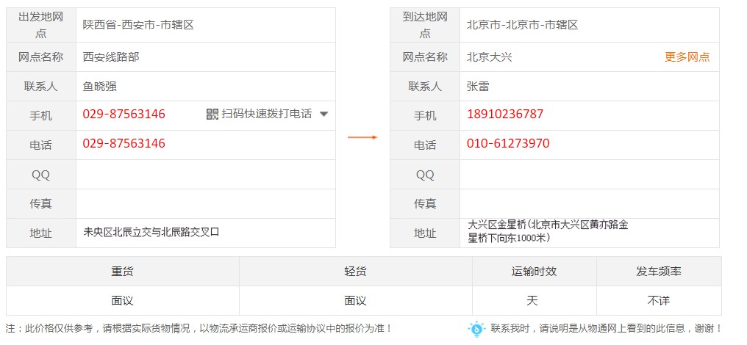
Task: Click the 联系人 label beside 鱼晓强
Action: tap(41, 87)
